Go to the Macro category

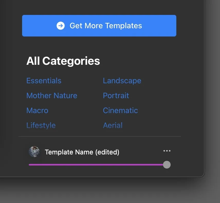tap(37, 110)
